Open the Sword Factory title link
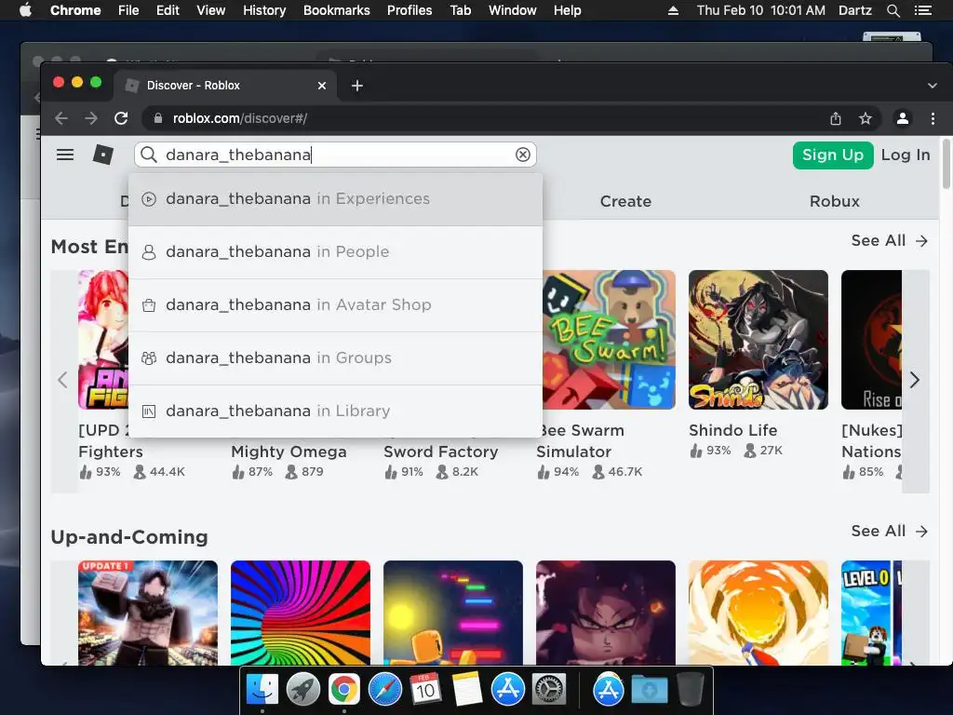 [x=440, y=452]
